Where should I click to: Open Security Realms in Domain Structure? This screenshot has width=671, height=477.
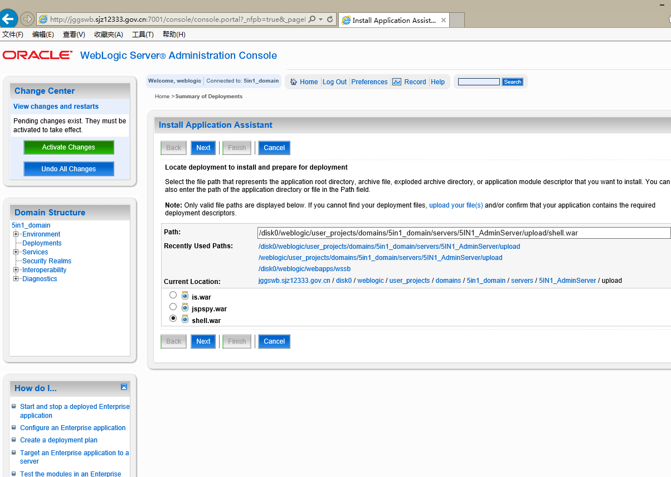point(47,261)
